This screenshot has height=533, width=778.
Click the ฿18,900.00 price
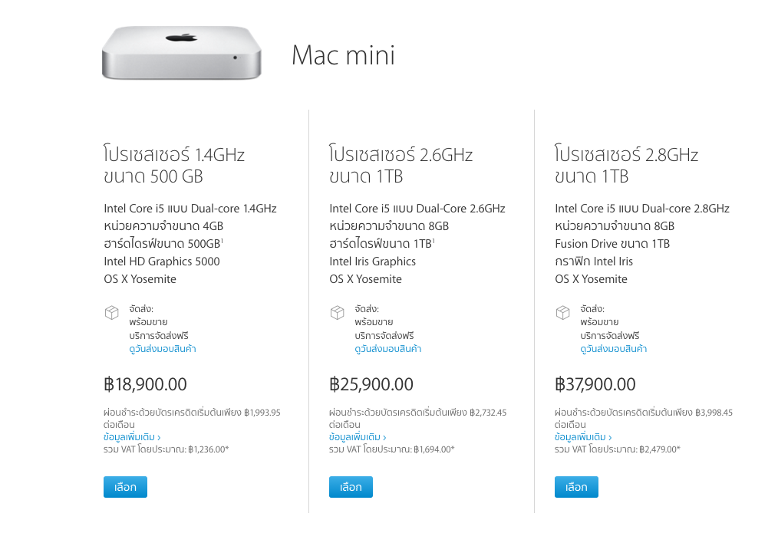coord(145,384)
